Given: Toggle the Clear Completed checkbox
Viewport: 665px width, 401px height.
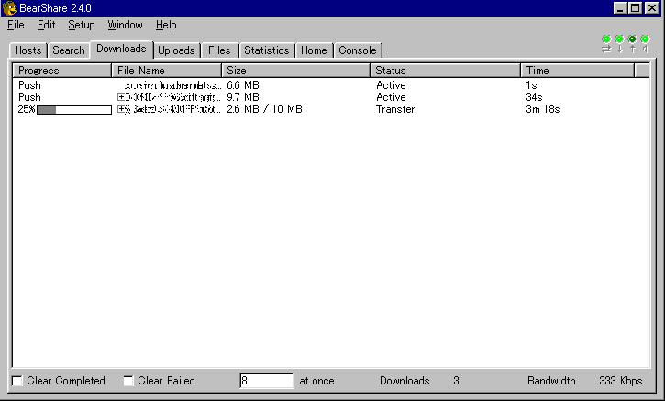Looking at the screenshot, I should coord(17,381).
